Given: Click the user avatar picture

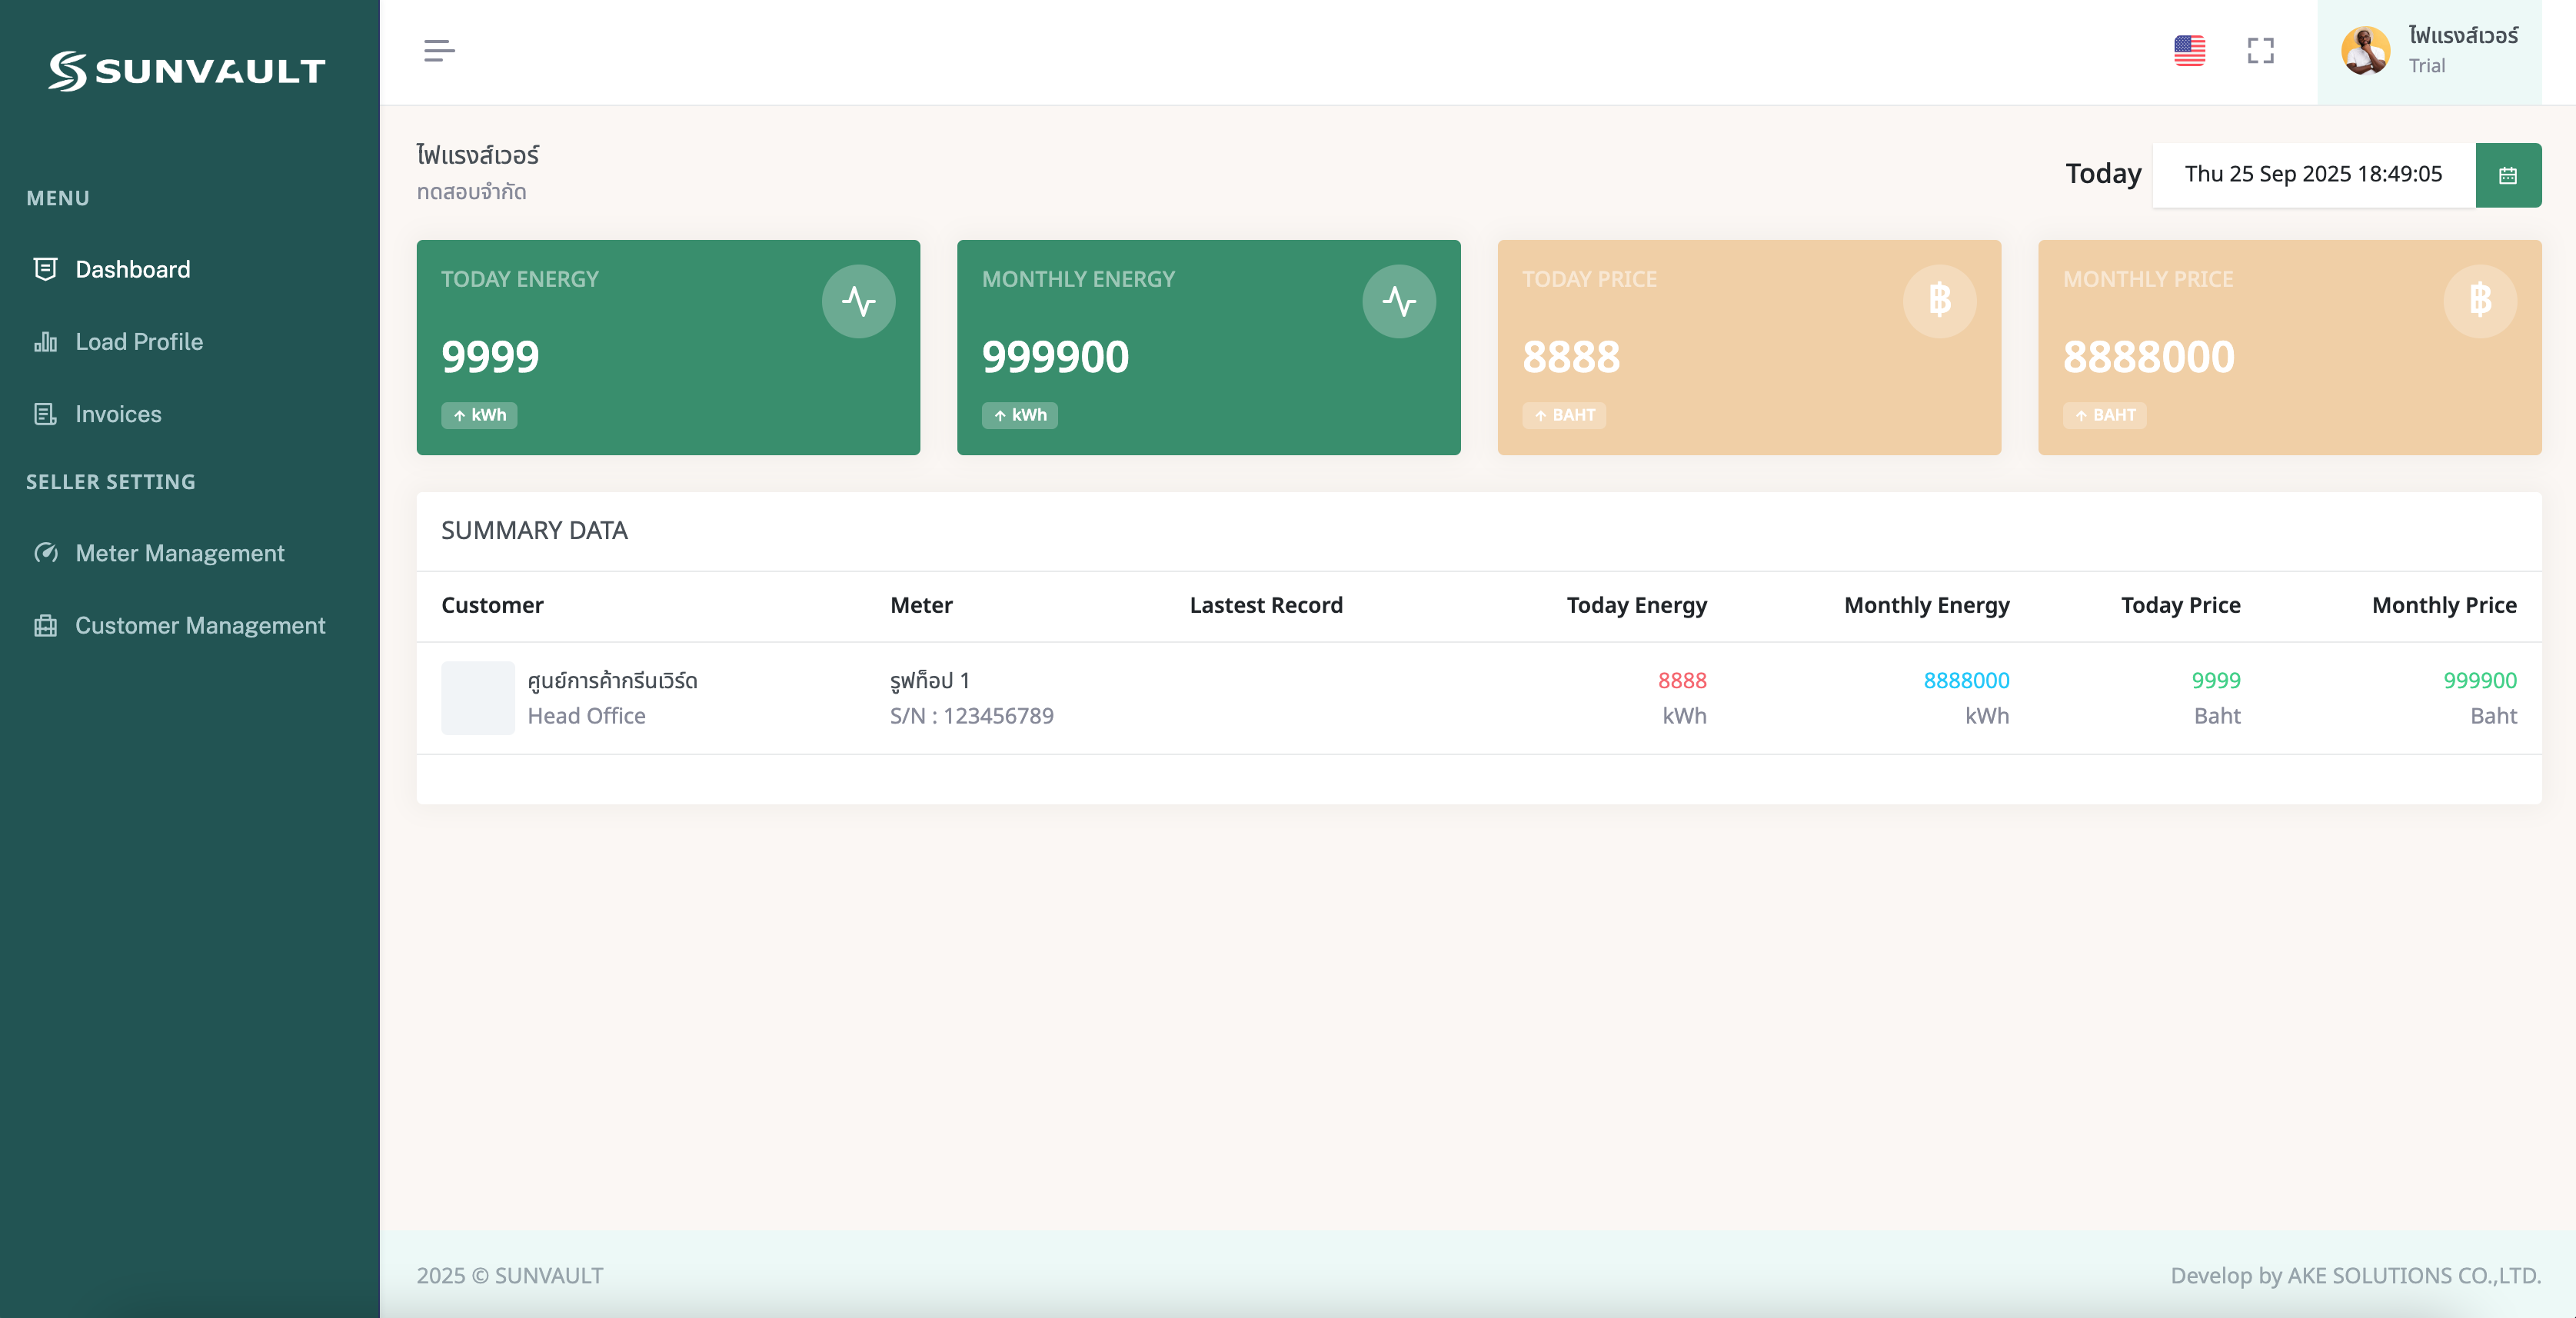Looking at the screenshot, I should pos(2365,51).
